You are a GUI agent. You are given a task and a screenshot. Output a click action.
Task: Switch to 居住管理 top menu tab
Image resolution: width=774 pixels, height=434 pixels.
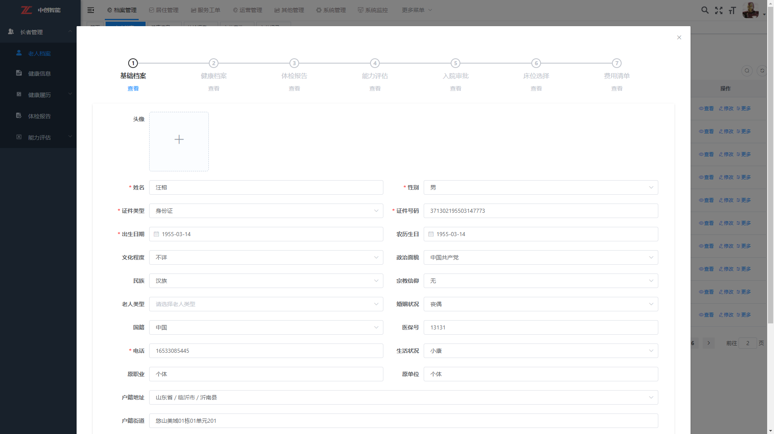[164, 10]
